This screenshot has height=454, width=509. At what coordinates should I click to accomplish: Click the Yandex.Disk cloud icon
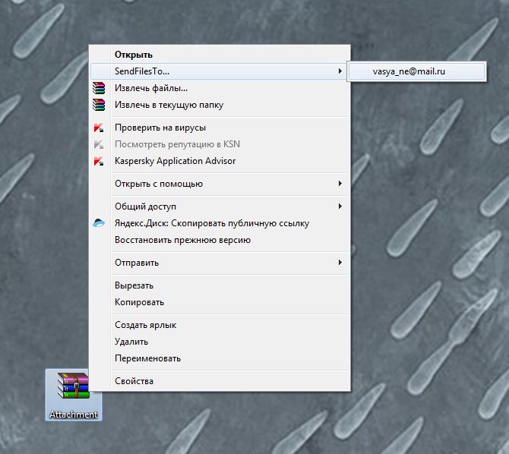[99, 223]
